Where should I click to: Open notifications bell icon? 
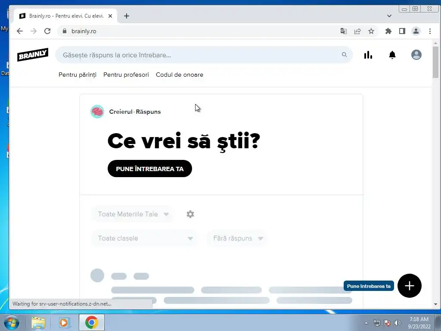[x=392, y=55]
